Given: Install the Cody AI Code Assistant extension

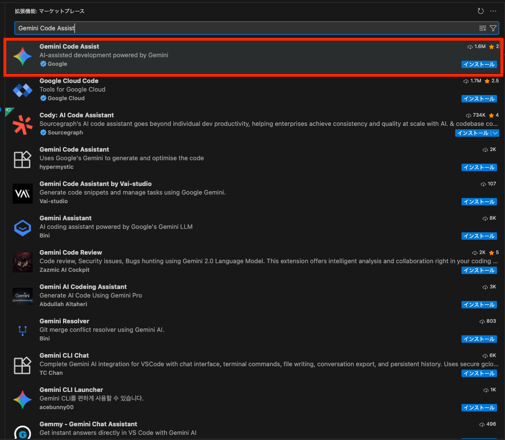Looking at the screenshot, I should pos(473,133).
